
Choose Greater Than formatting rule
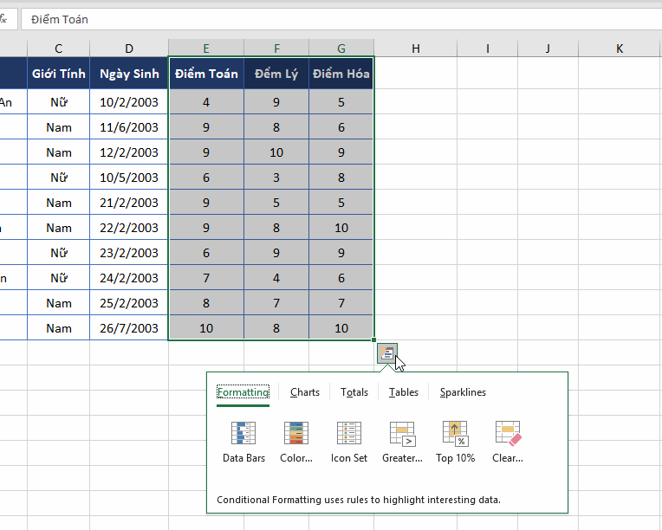(402, 442)
